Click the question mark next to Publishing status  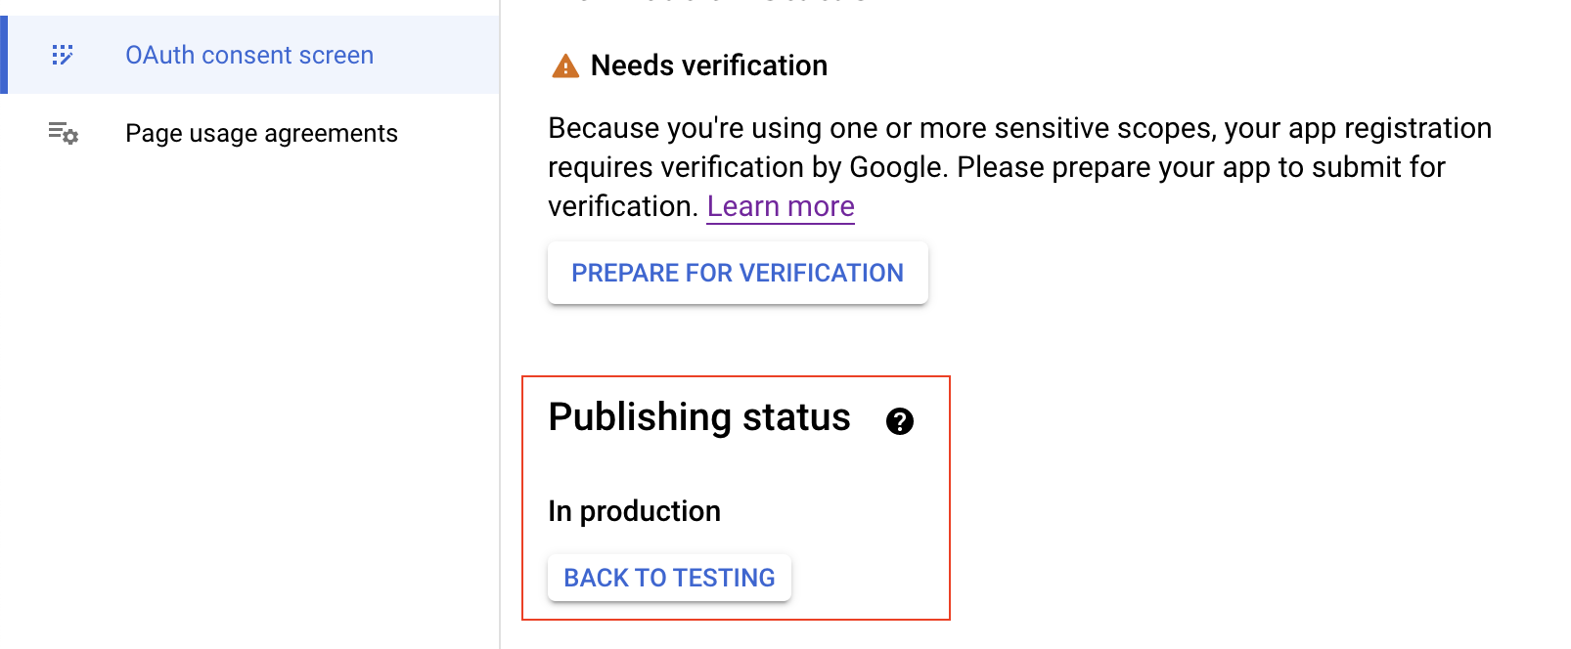(900, 422)
